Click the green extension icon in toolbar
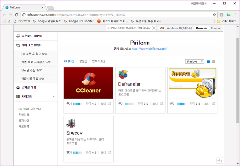 (228, 15)
